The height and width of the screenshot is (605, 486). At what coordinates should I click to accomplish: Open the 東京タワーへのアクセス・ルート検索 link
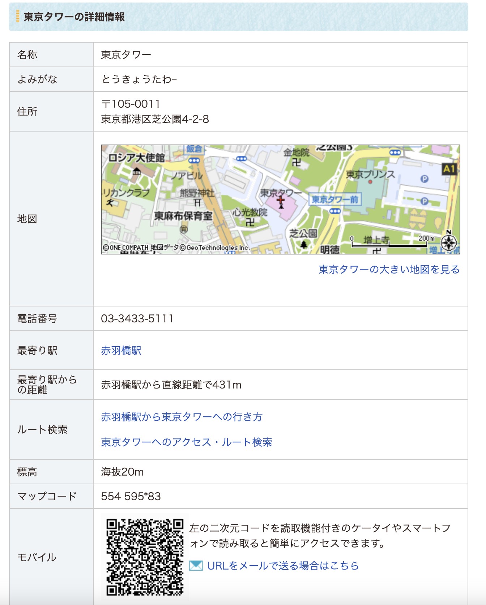[187, 442]
